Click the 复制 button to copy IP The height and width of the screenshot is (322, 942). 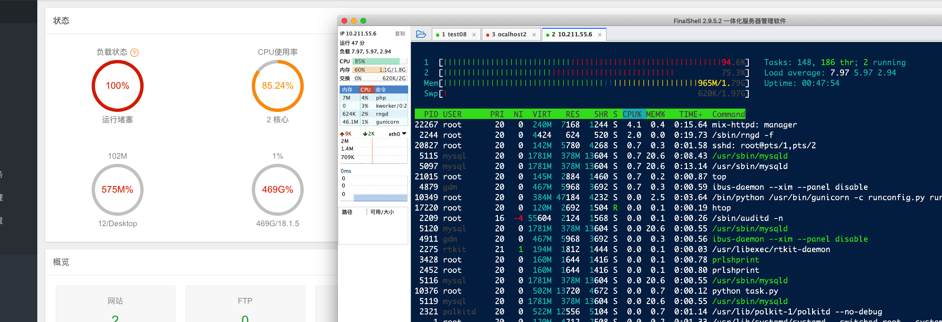click(x=400, y=34)
